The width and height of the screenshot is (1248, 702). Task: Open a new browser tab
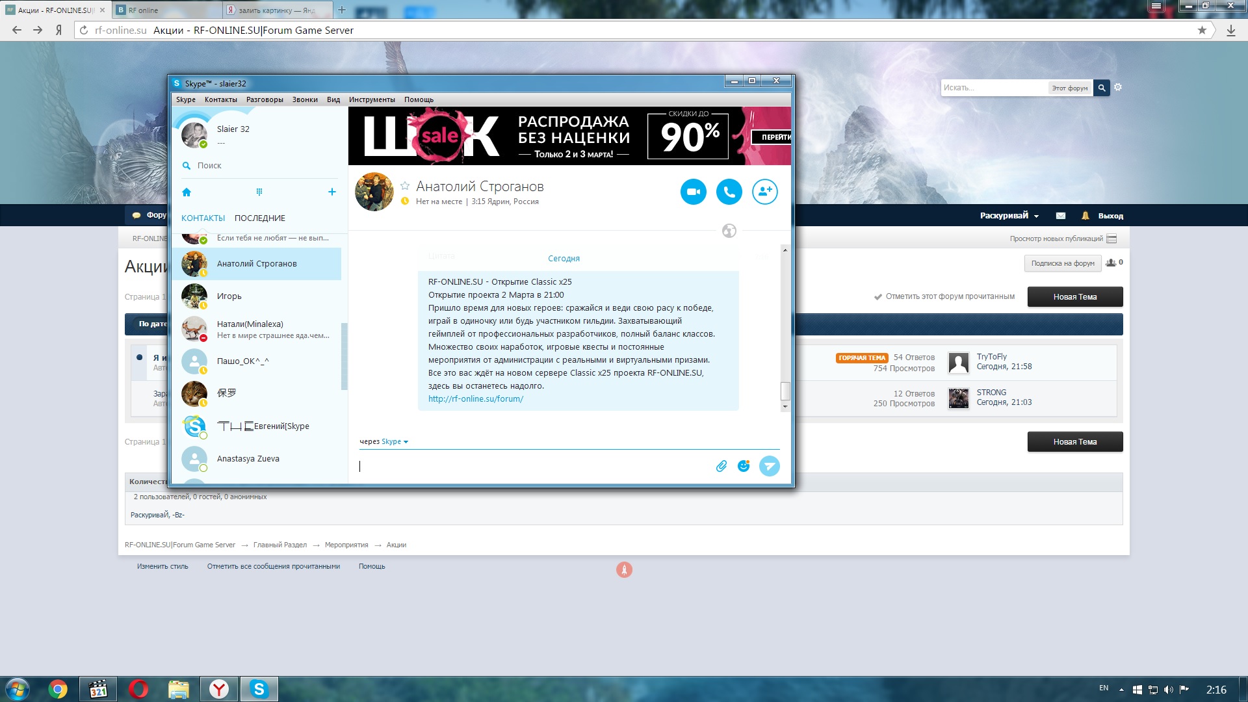tap(342, 10)
